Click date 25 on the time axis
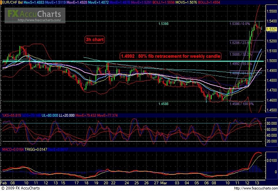Screen dimensions: 278x191 [x=137, y=183]
